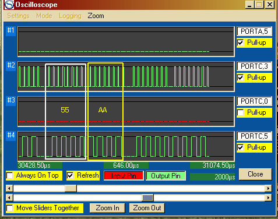Open the Zoom menu
Screen dimensions: 278x219
pyautogui.click(x=96, y=16)
